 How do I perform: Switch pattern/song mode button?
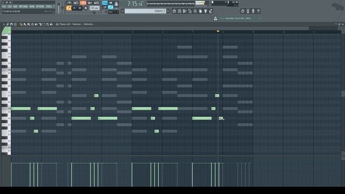click(x=69, y=8)
